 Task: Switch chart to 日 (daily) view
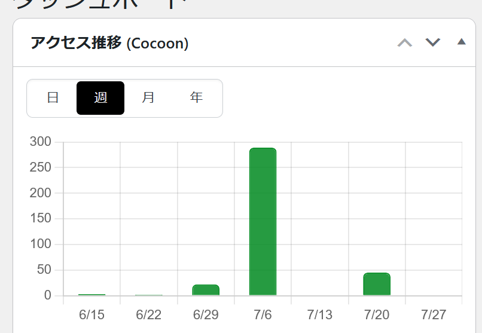coord(53,98)
